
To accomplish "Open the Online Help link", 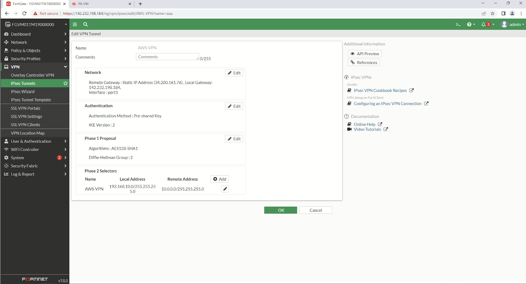I will [365, 124].
